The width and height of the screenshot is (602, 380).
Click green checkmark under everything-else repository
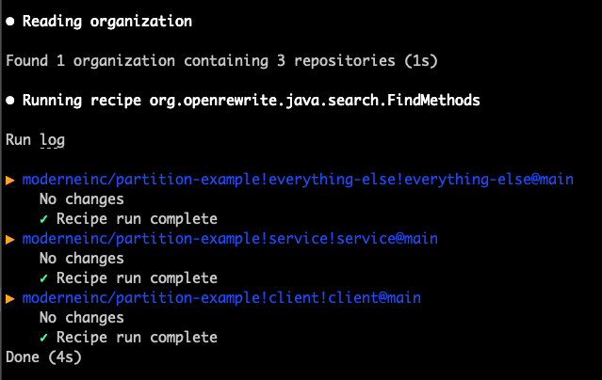pyautogui.click(x=43, y=219)
